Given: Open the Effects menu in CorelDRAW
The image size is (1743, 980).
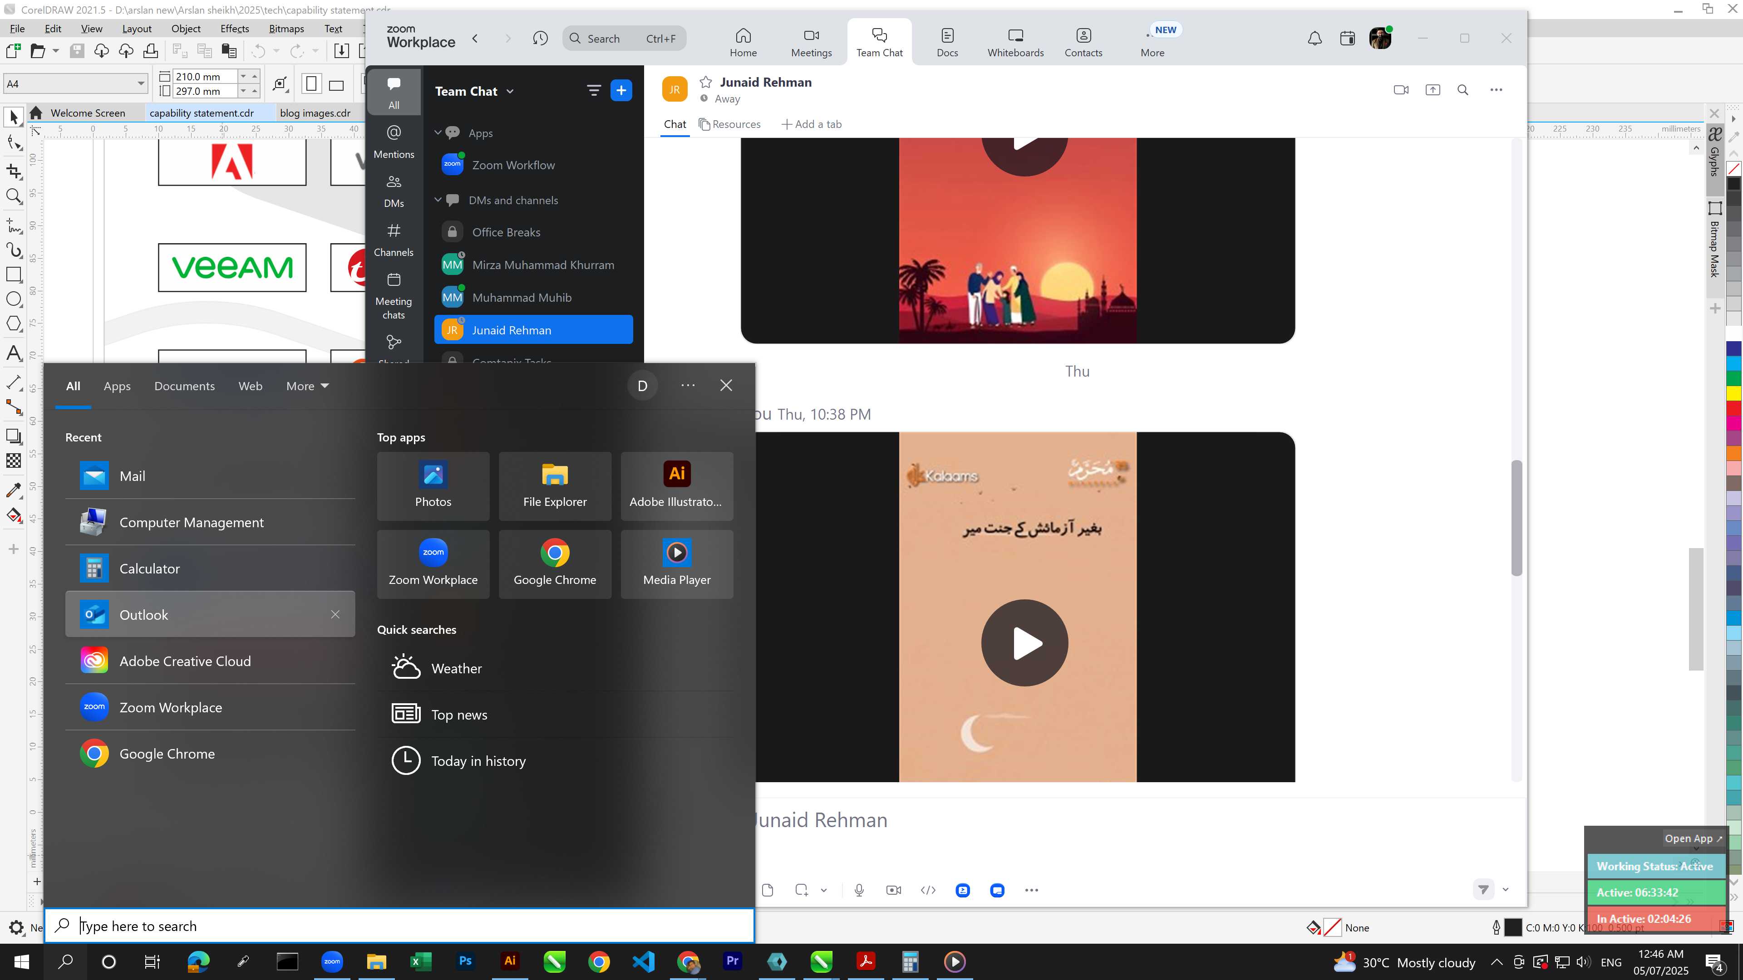Looking at the screenshot, I should [x=234, y=29].
